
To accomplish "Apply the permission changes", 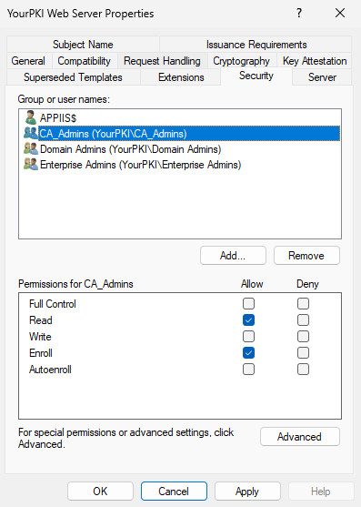I will point(247,492).
